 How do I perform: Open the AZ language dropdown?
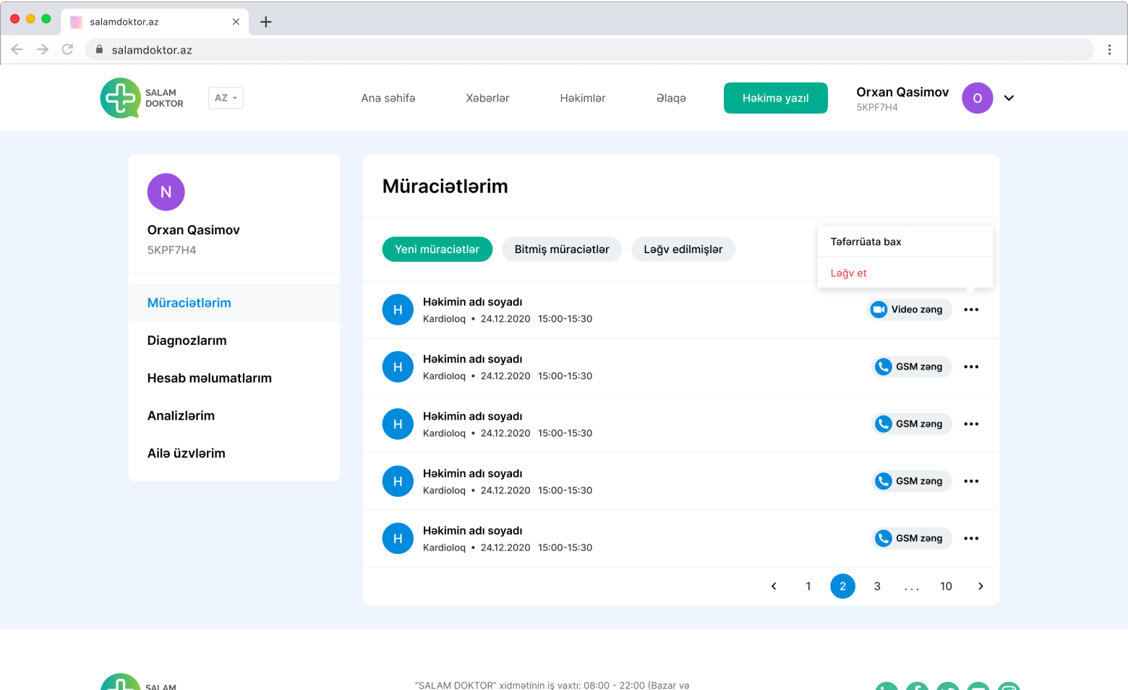pyautogui.click(x=226, y=98)
